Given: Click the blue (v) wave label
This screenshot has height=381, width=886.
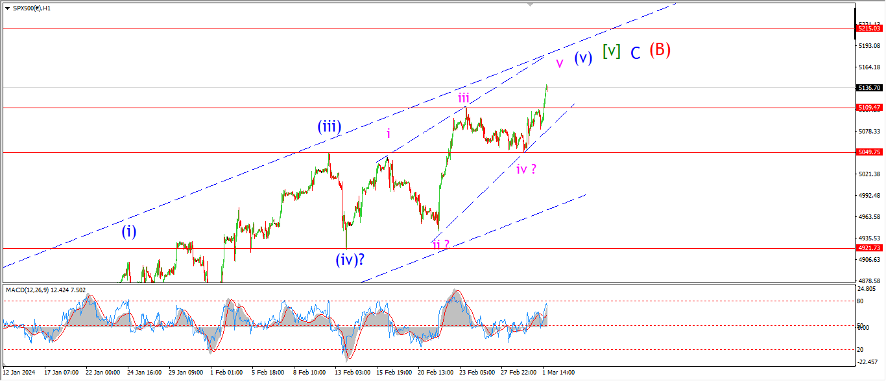Looking at the screenshot, I should pyautogui.click(x=583, y=58).
